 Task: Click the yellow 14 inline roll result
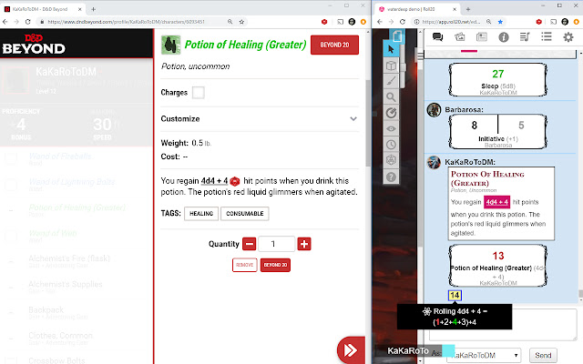click(x=455, y=295)
